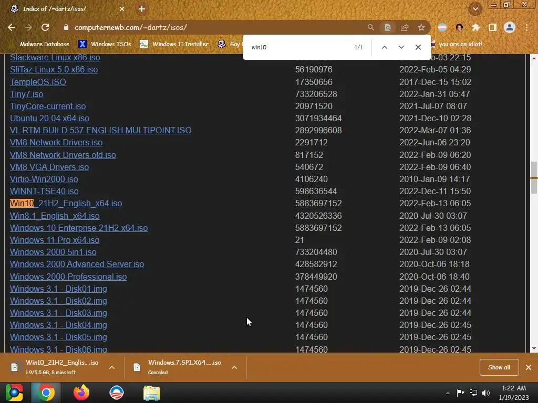This screenshot has height=403, width=538.
Task: Open Firefox from the taskbar
Action: click(x=81, y=393)
